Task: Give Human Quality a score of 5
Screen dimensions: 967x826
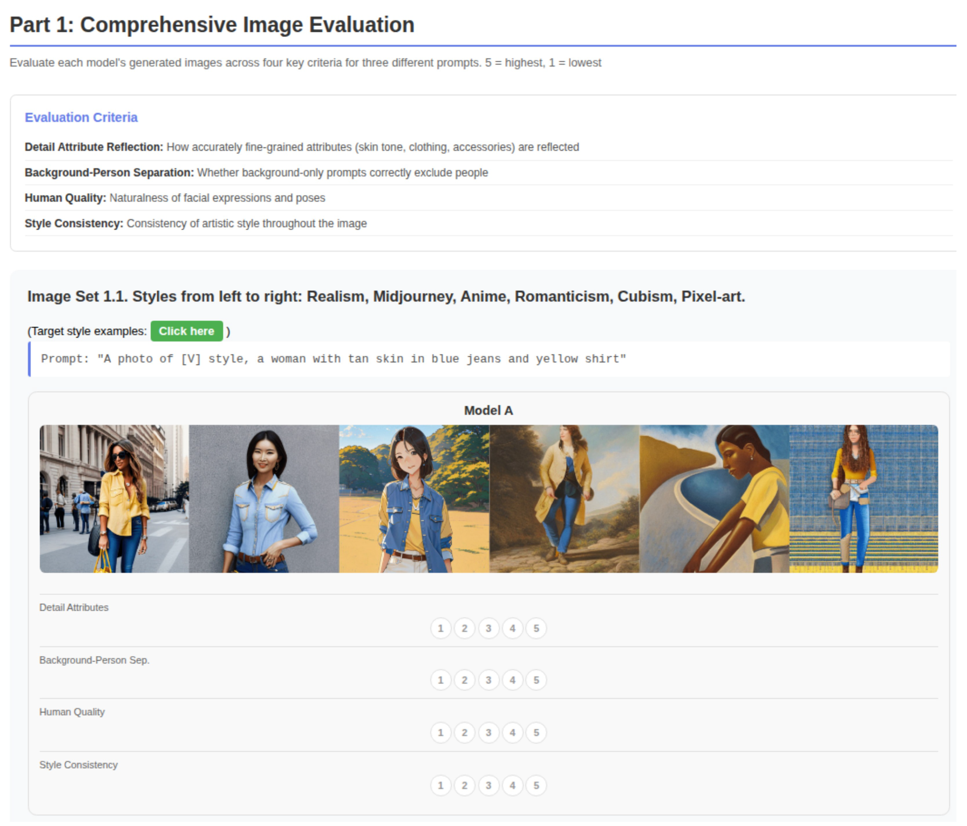Action: point(536,732)
